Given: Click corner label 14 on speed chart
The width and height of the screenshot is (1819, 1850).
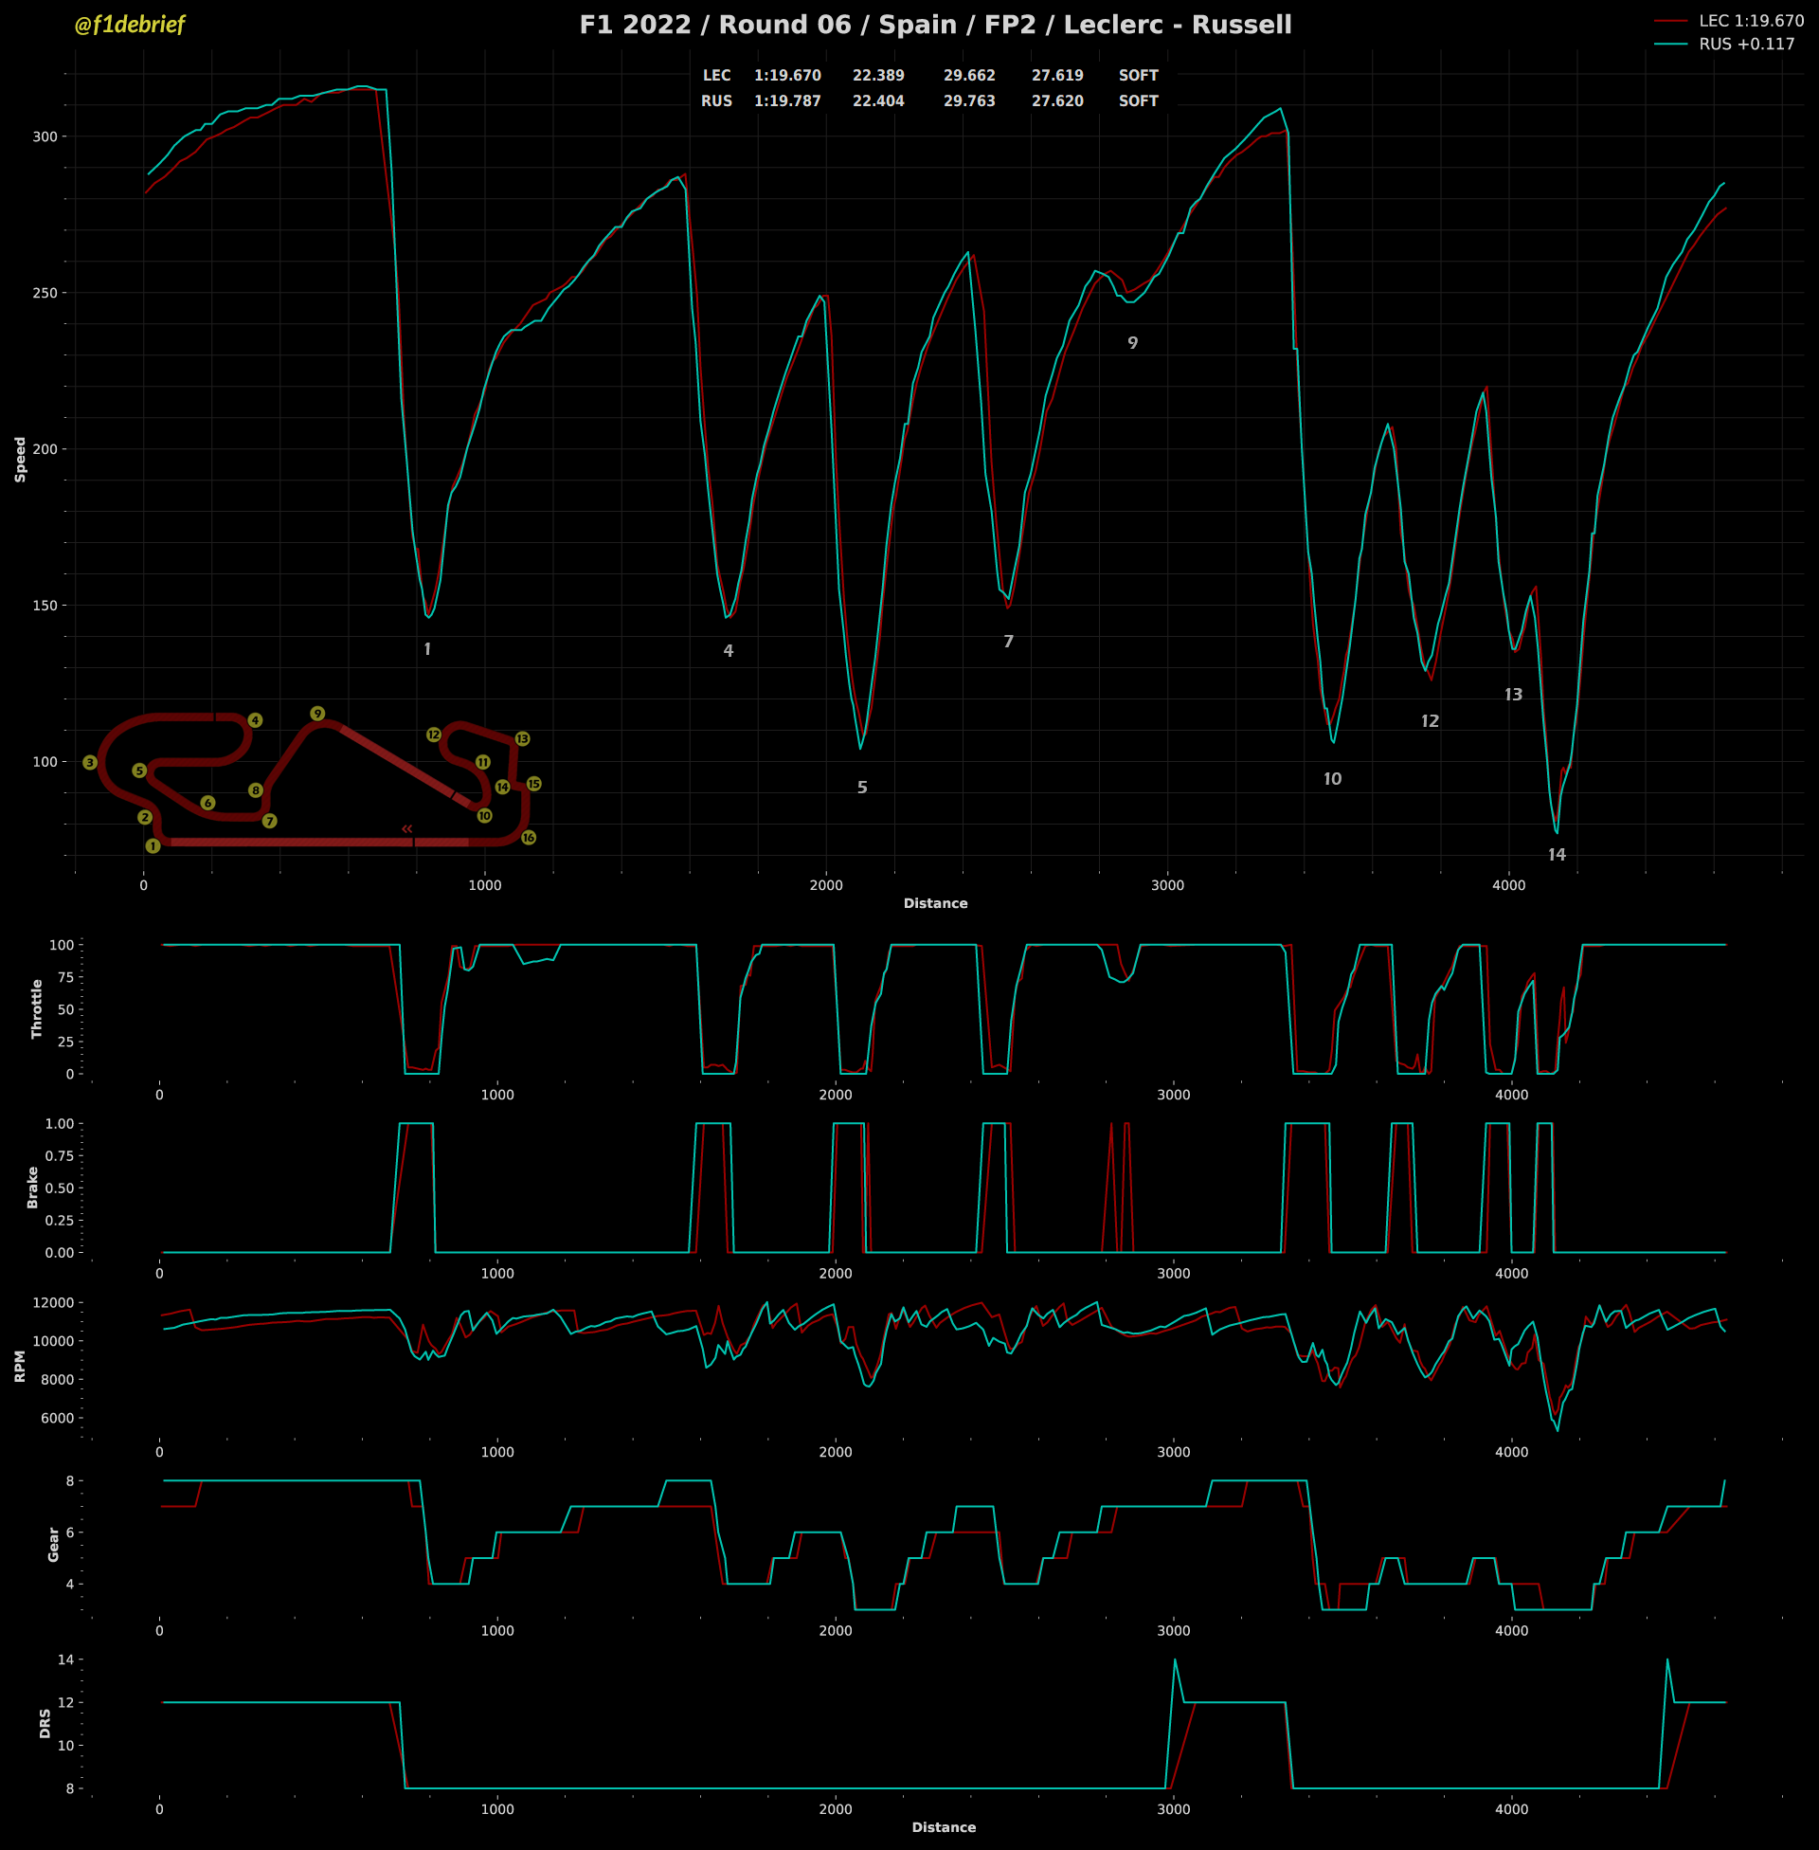Looking at the screenshot, I should click(1557, 854).
